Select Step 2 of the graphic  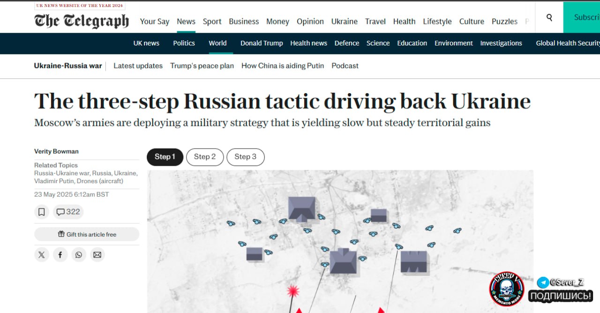[x=205, y=157]
